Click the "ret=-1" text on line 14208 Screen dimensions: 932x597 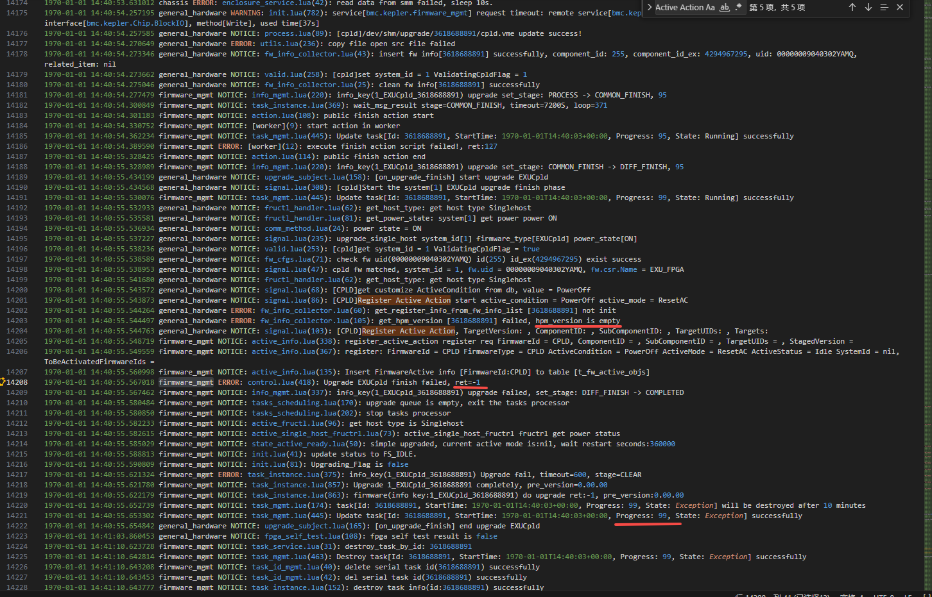(468, 382)
